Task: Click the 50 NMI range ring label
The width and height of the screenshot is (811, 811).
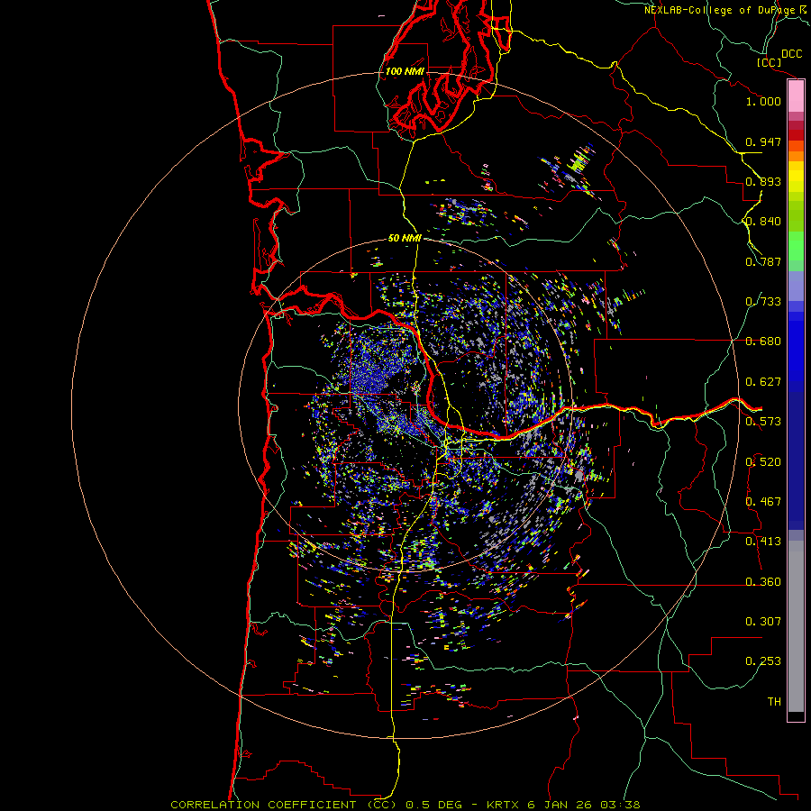Action: point(405,238)
